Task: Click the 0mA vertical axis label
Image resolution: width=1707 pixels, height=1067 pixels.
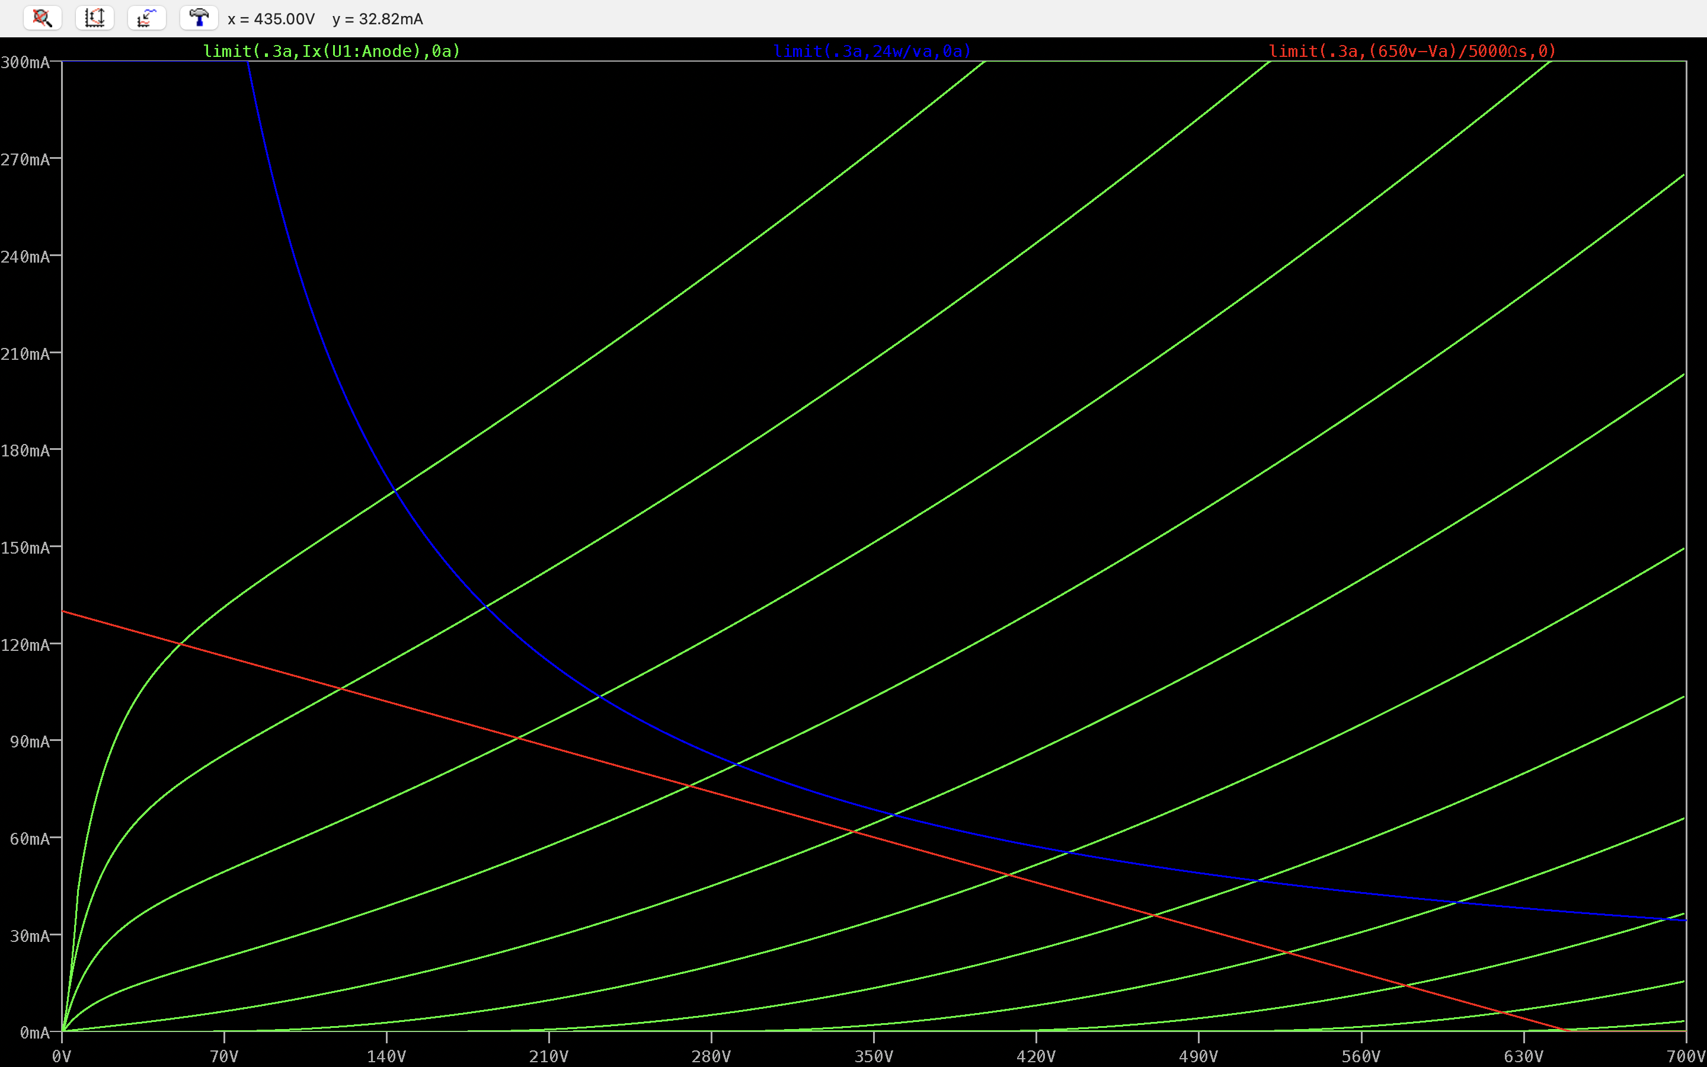Action: [36, 1033]
